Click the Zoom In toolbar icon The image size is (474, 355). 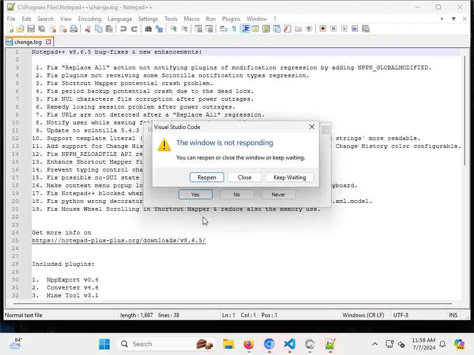click(173, 29)
